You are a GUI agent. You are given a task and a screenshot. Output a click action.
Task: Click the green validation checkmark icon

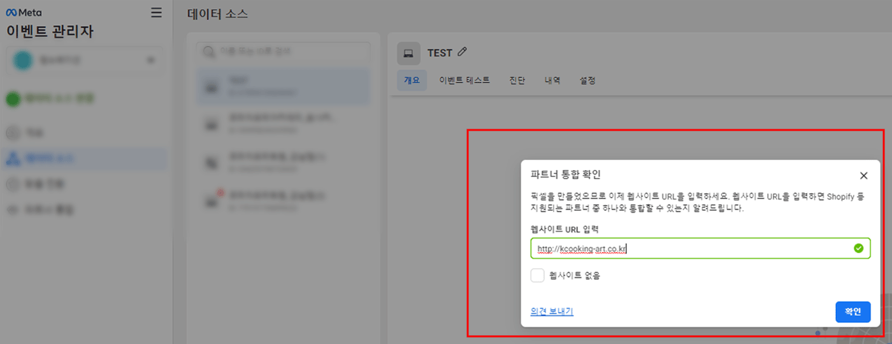[858, 248]
